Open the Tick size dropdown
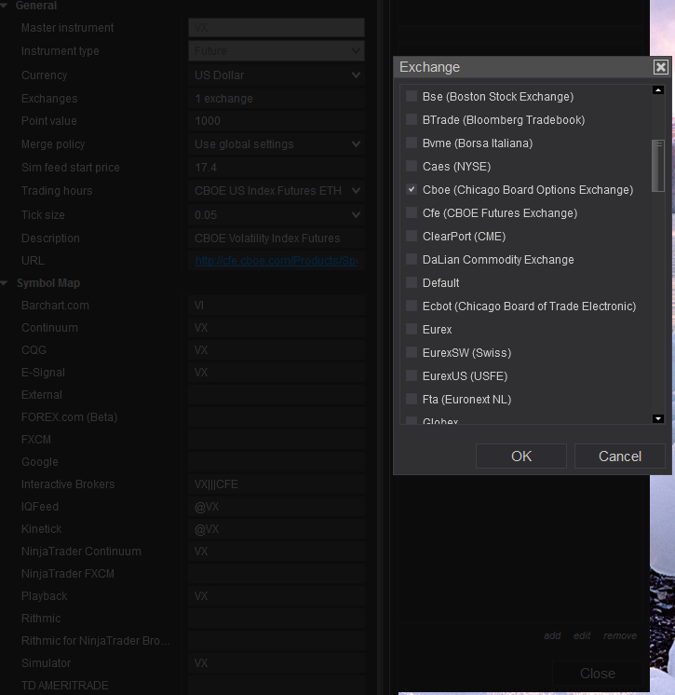 [x=277, y=215]
